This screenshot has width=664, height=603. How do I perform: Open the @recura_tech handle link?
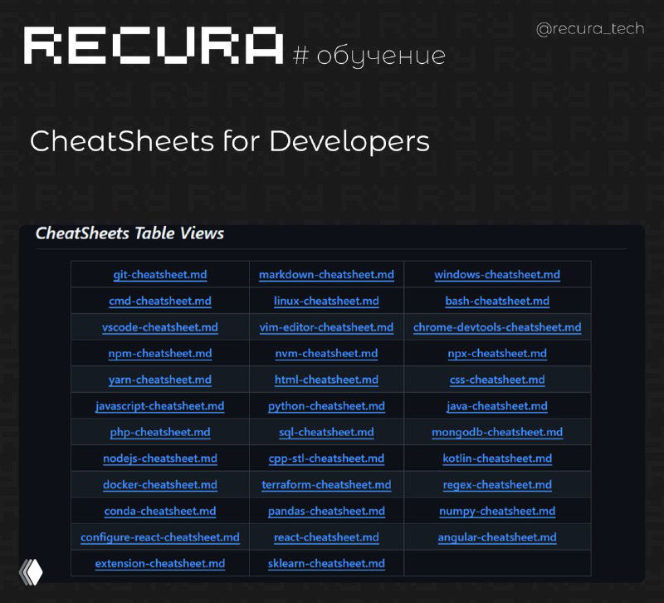(591, 28)
